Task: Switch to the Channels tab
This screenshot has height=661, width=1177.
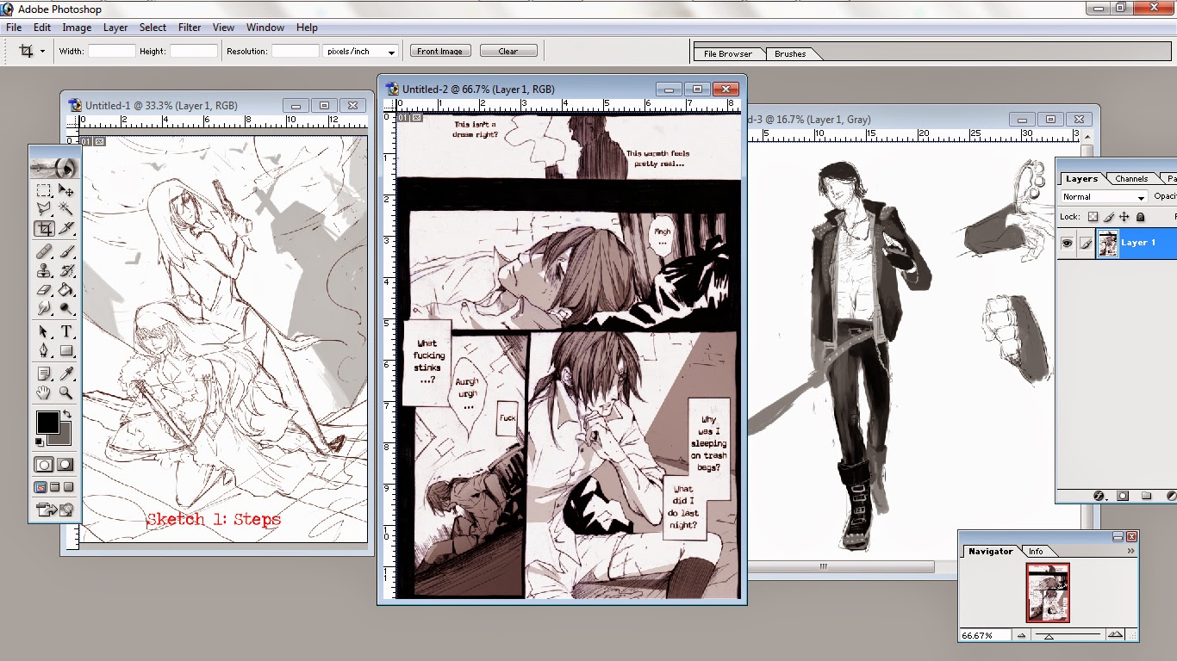Action: click(1131, 179)
